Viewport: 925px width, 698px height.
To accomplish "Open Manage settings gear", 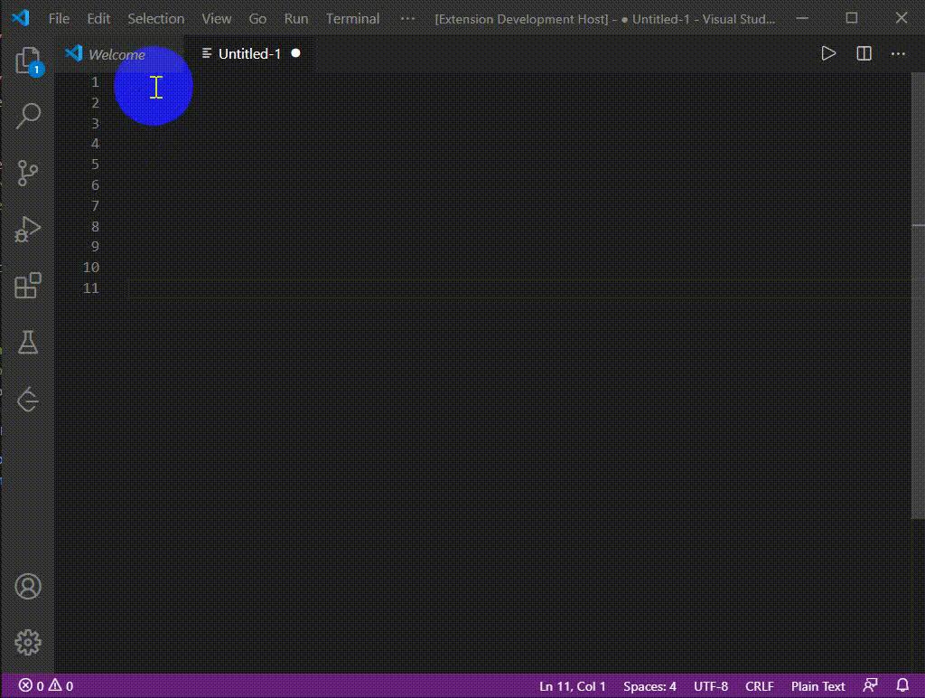I will (27, 642).
